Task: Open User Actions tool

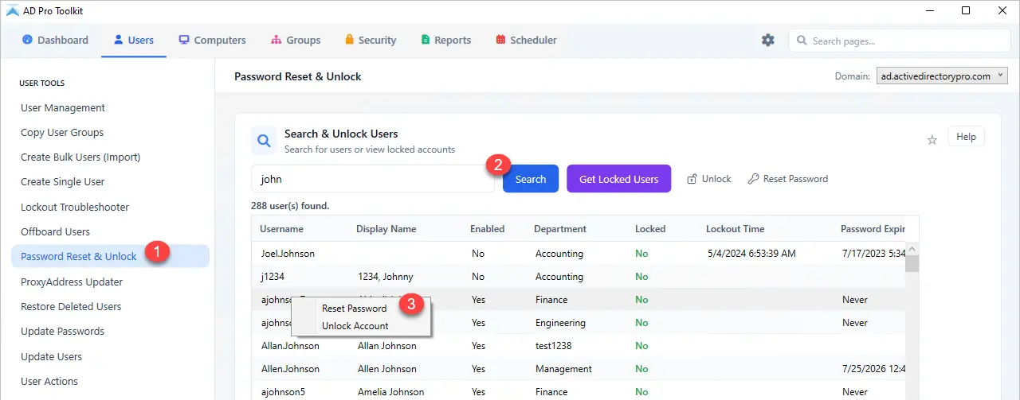Action: pos(49,382)
